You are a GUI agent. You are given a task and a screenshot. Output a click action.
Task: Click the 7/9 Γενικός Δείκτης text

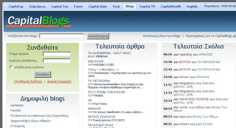pyautogui.click(x=106, y=120)
